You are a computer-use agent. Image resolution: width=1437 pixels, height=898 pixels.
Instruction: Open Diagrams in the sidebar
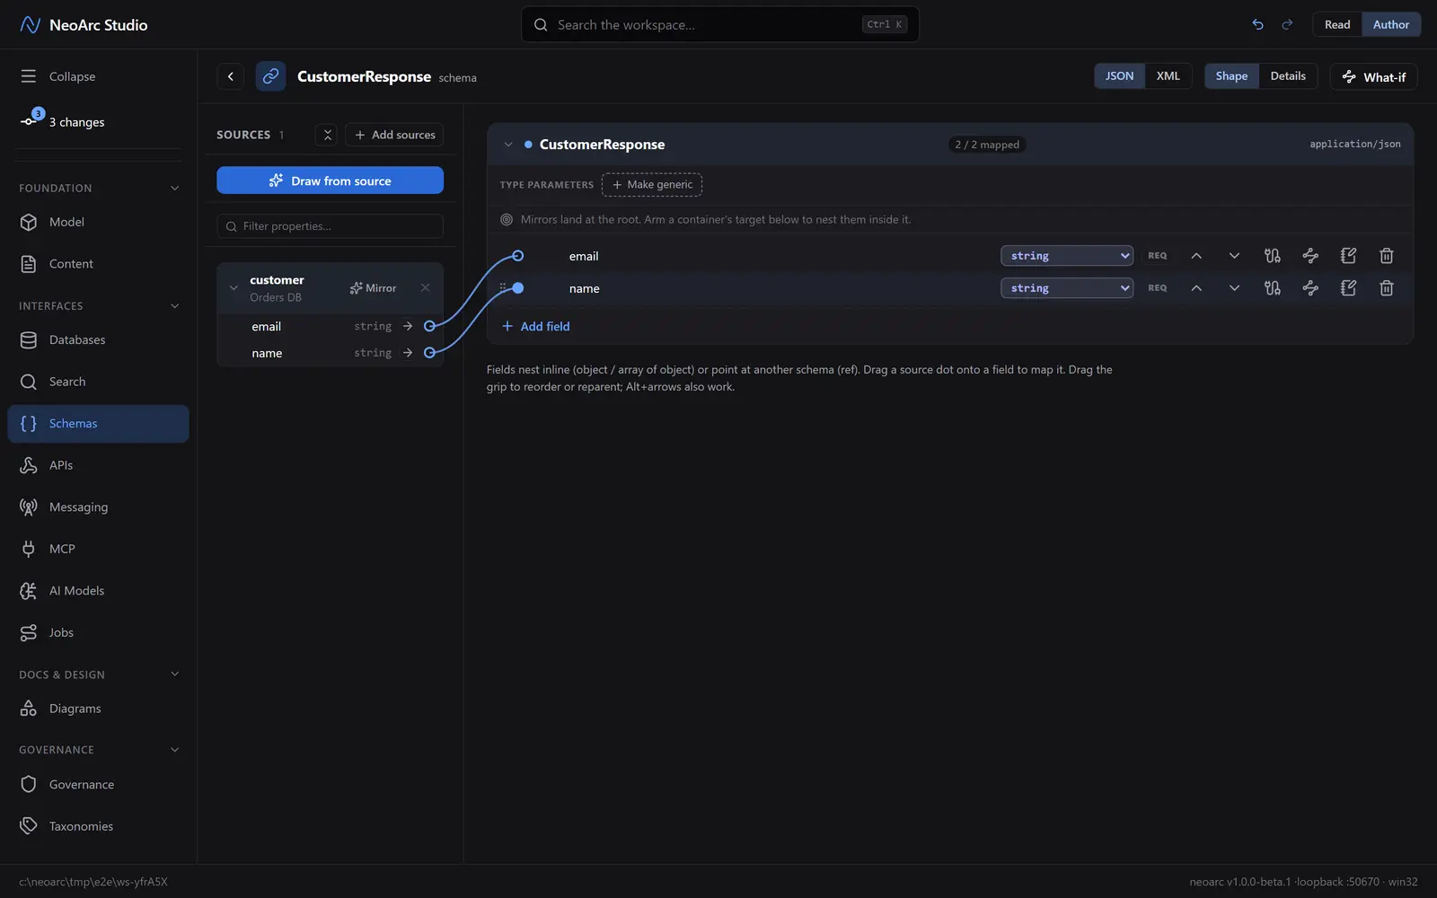tap(99, 709)
